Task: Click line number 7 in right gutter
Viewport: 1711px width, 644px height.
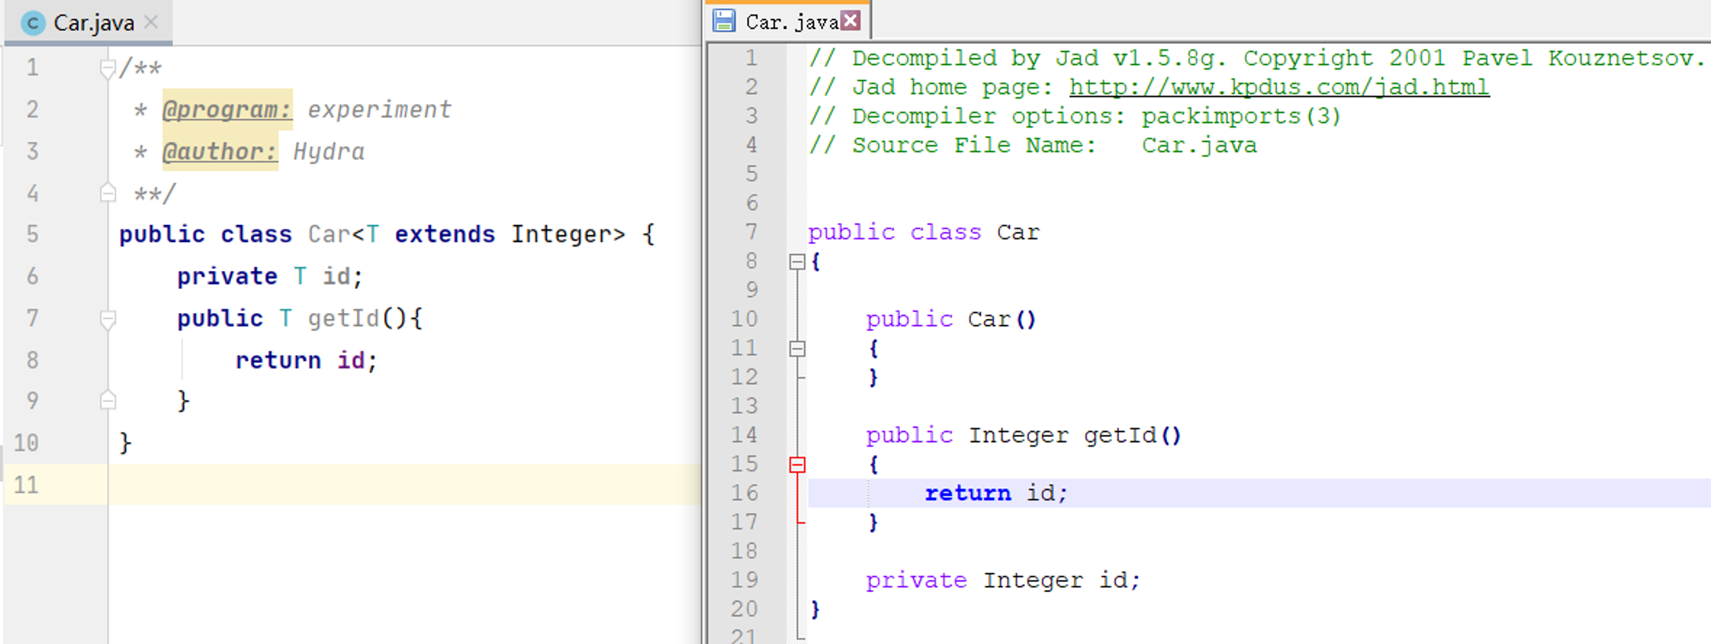Action: (x=751, y=233)
